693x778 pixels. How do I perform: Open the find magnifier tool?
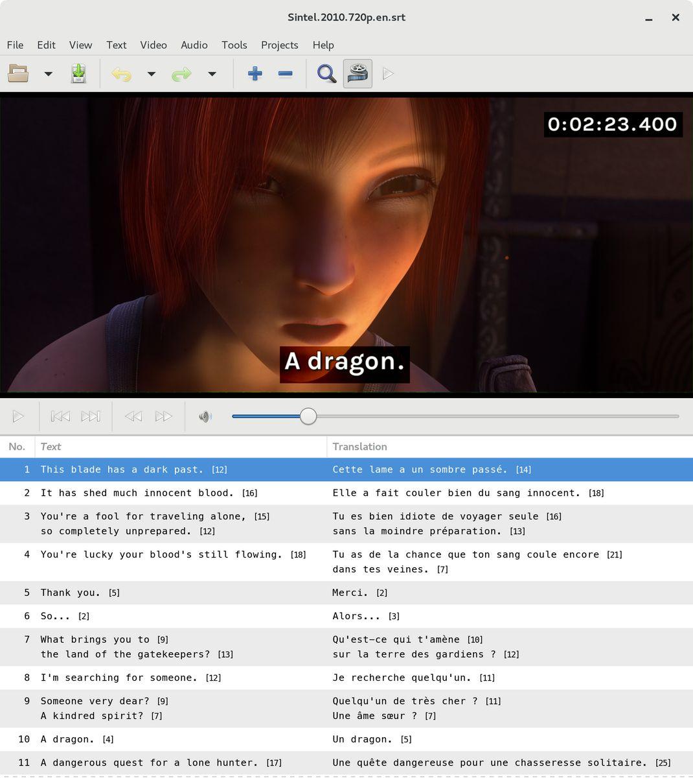(x=326, y=74)
